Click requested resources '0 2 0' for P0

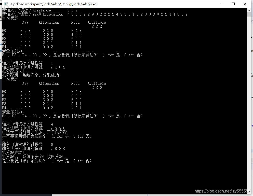point(60,148)
